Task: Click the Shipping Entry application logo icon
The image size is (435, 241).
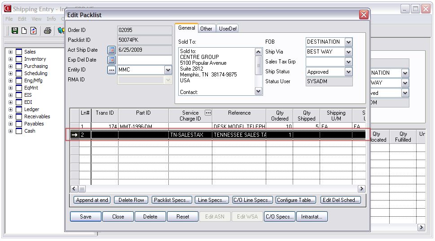Action: click(8, 9)
